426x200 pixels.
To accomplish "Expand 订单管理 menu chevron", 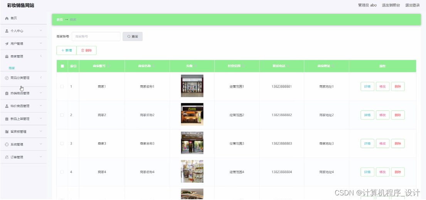I will point(41,156).
